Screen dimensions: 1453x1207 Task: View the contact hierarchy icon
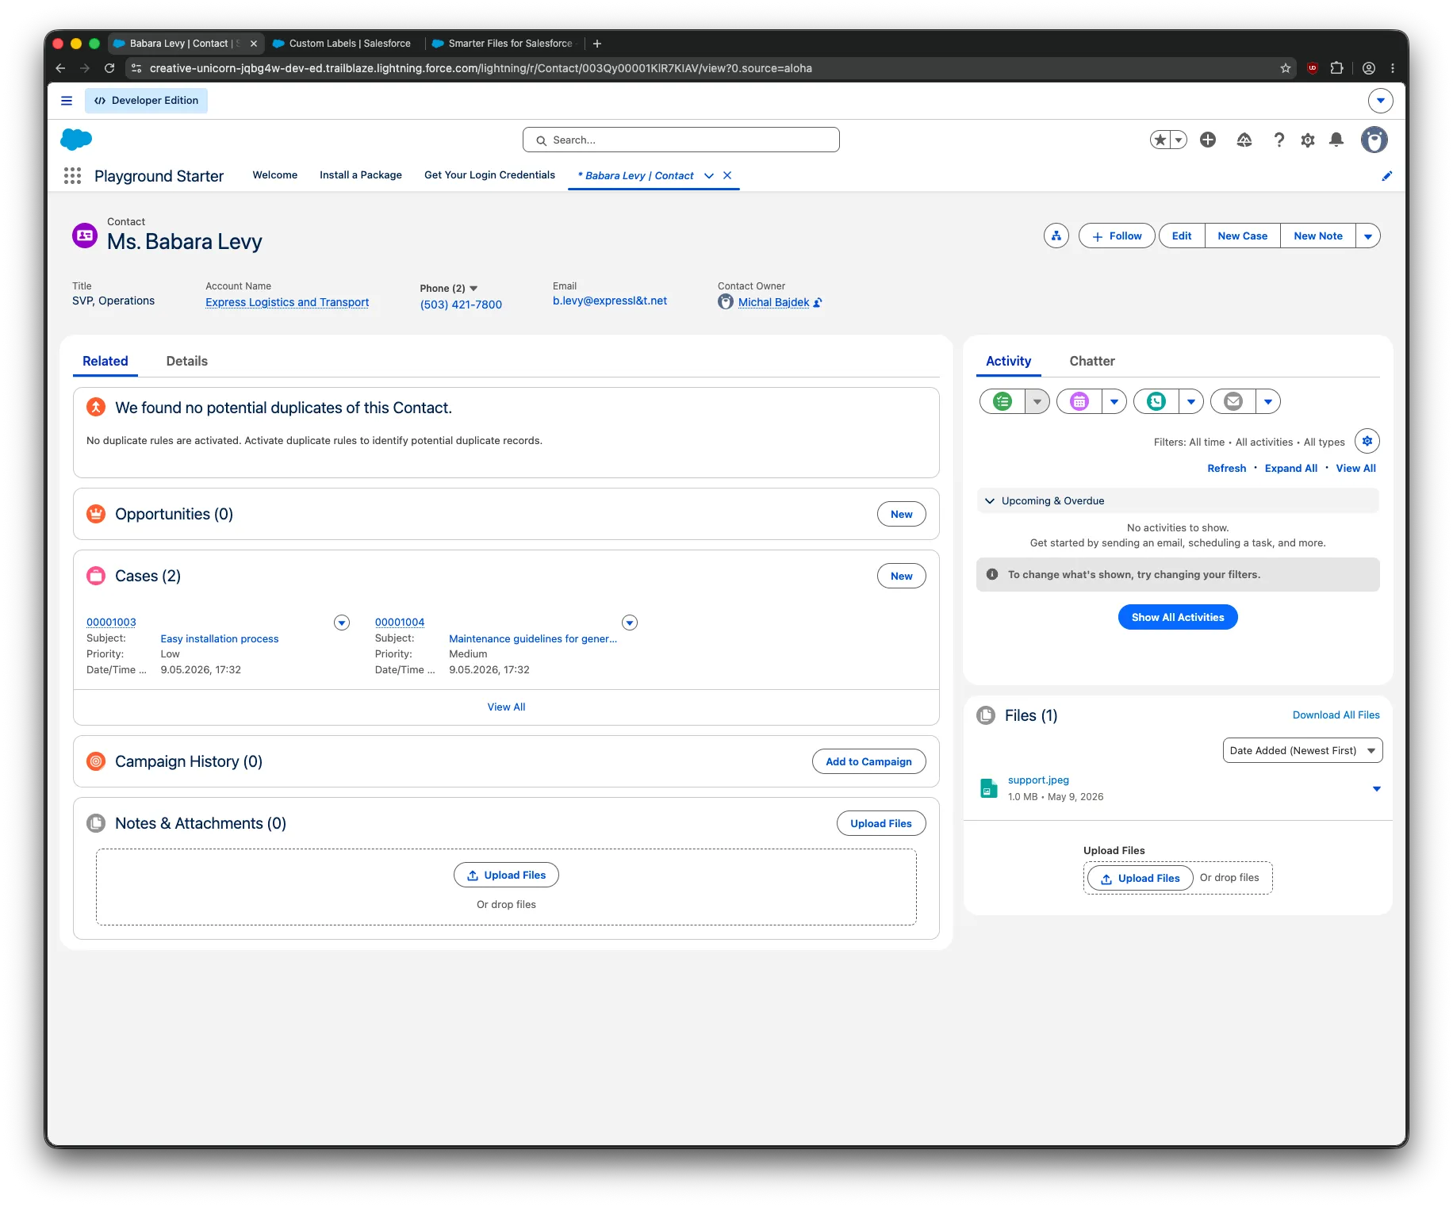point(1056,236)
